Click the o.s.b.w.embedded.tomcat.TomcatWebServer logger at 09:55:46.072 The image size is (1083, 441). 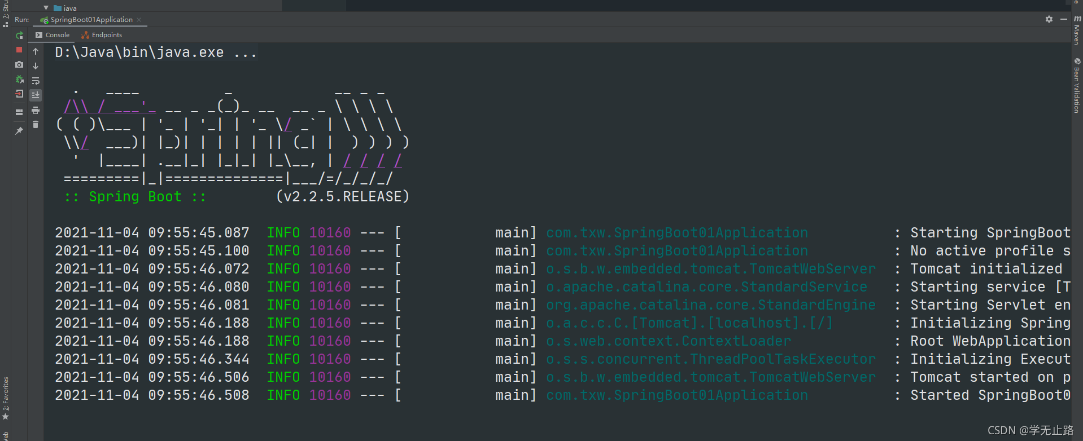(x=711, y=269)
